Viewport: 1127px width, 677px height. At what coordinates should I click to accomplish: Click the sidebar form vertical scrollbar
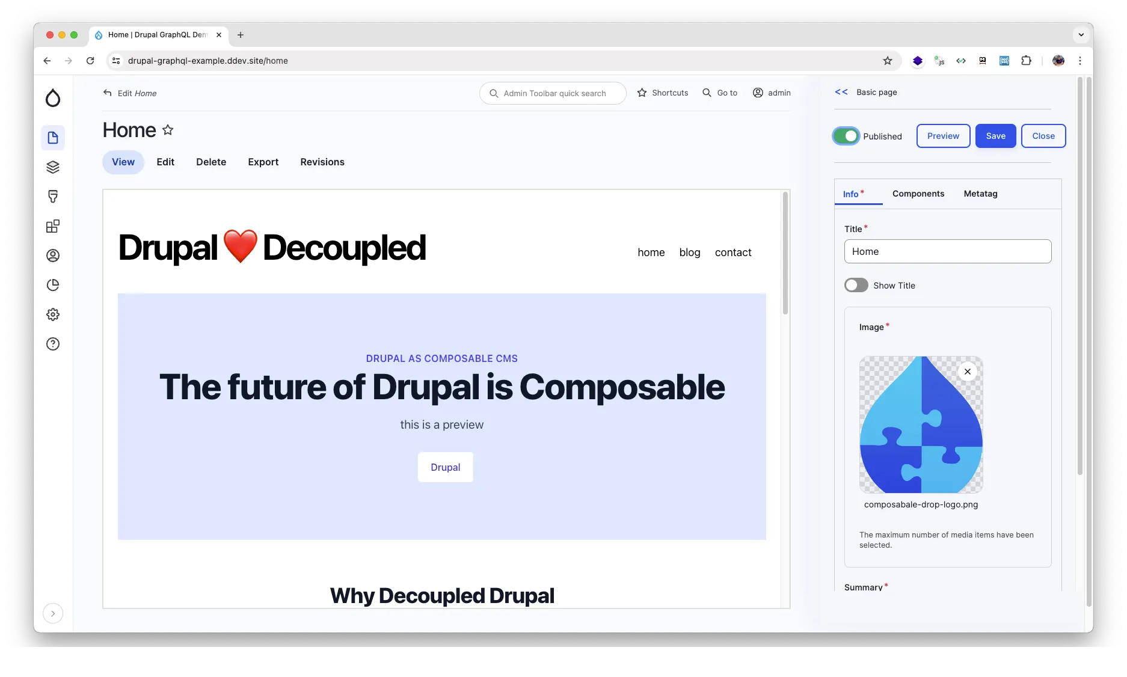(1079, 277)
